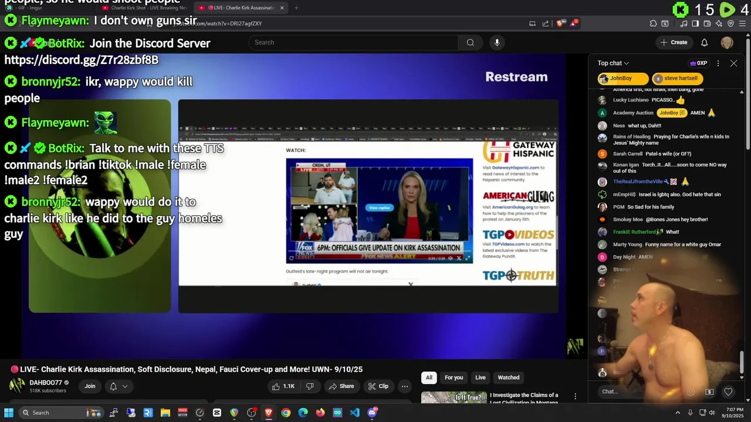Share the video using Share button
The width and height of the screenshot is (751, 422).
(341, 386)
